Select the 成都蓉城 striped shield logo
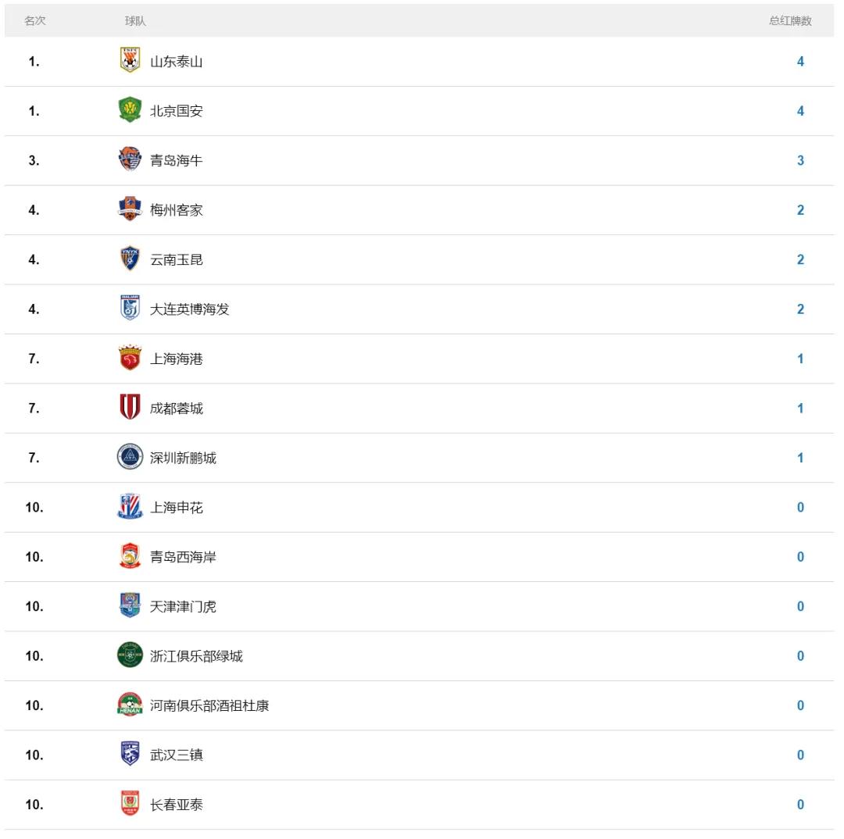 tap(130, 408)
